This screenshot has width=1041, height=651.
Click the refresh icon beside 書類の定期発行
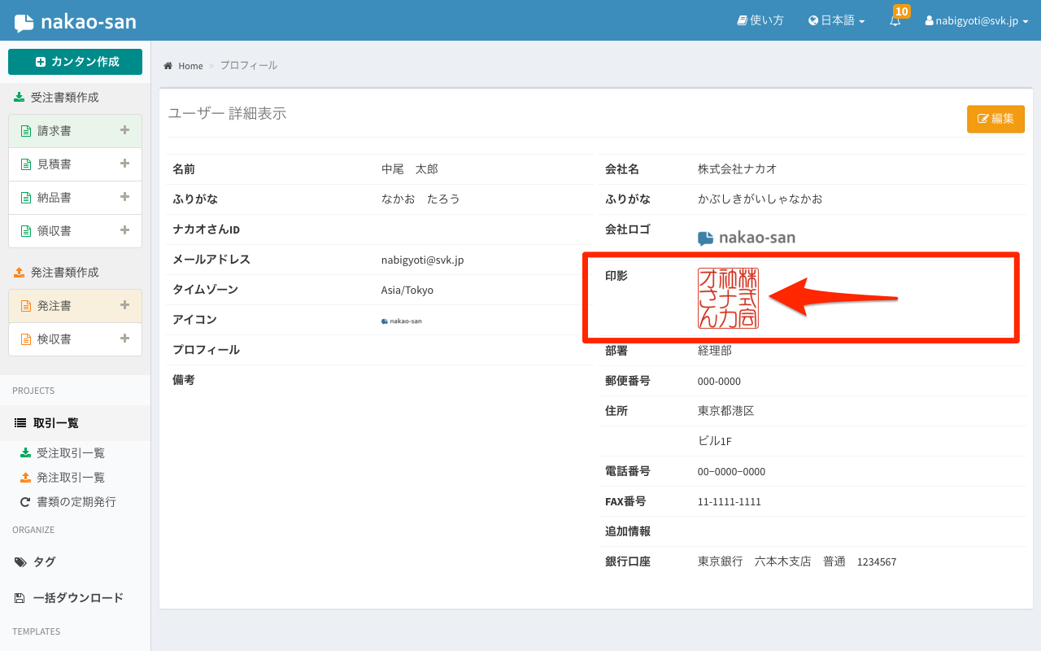click(25, 502)
